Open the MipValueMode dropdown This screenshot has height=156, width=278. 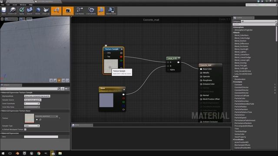tap(37, 96)
